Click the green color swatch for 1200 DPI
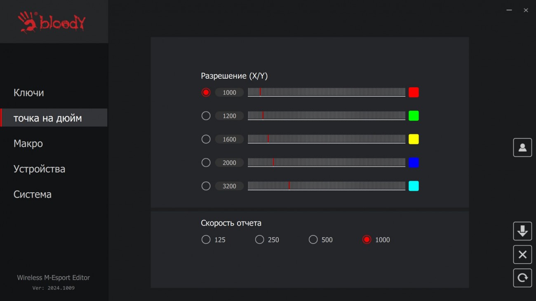The width and height of the screenshot is (536, 301). (x=414, y=116)
